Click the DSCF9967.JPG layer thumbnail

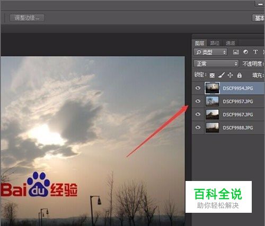click(212, 114)
